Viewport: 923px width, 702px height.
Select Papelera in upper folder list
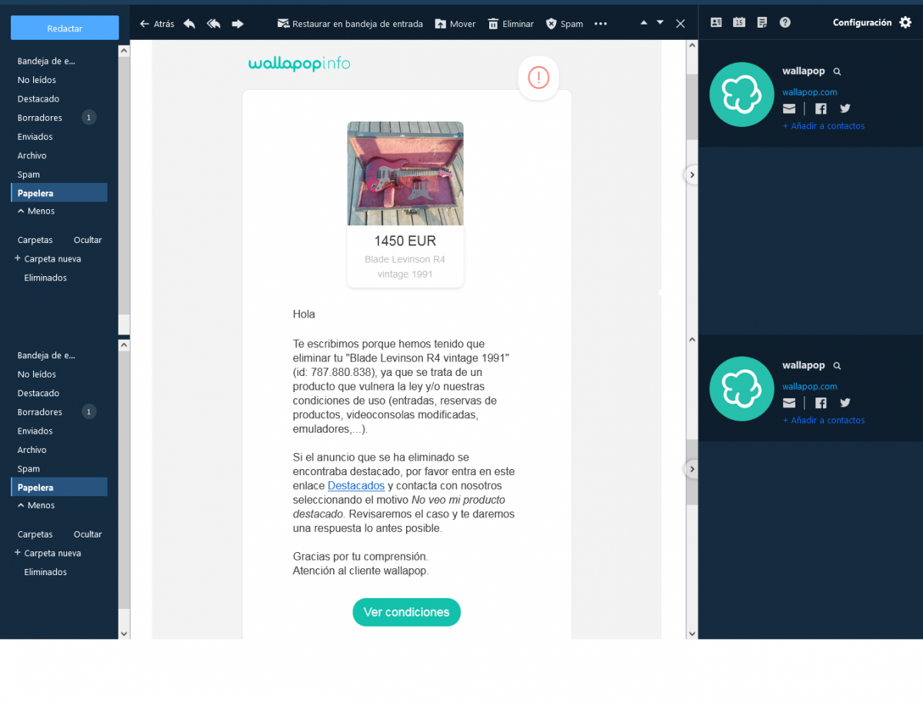[x=58, y=193]
